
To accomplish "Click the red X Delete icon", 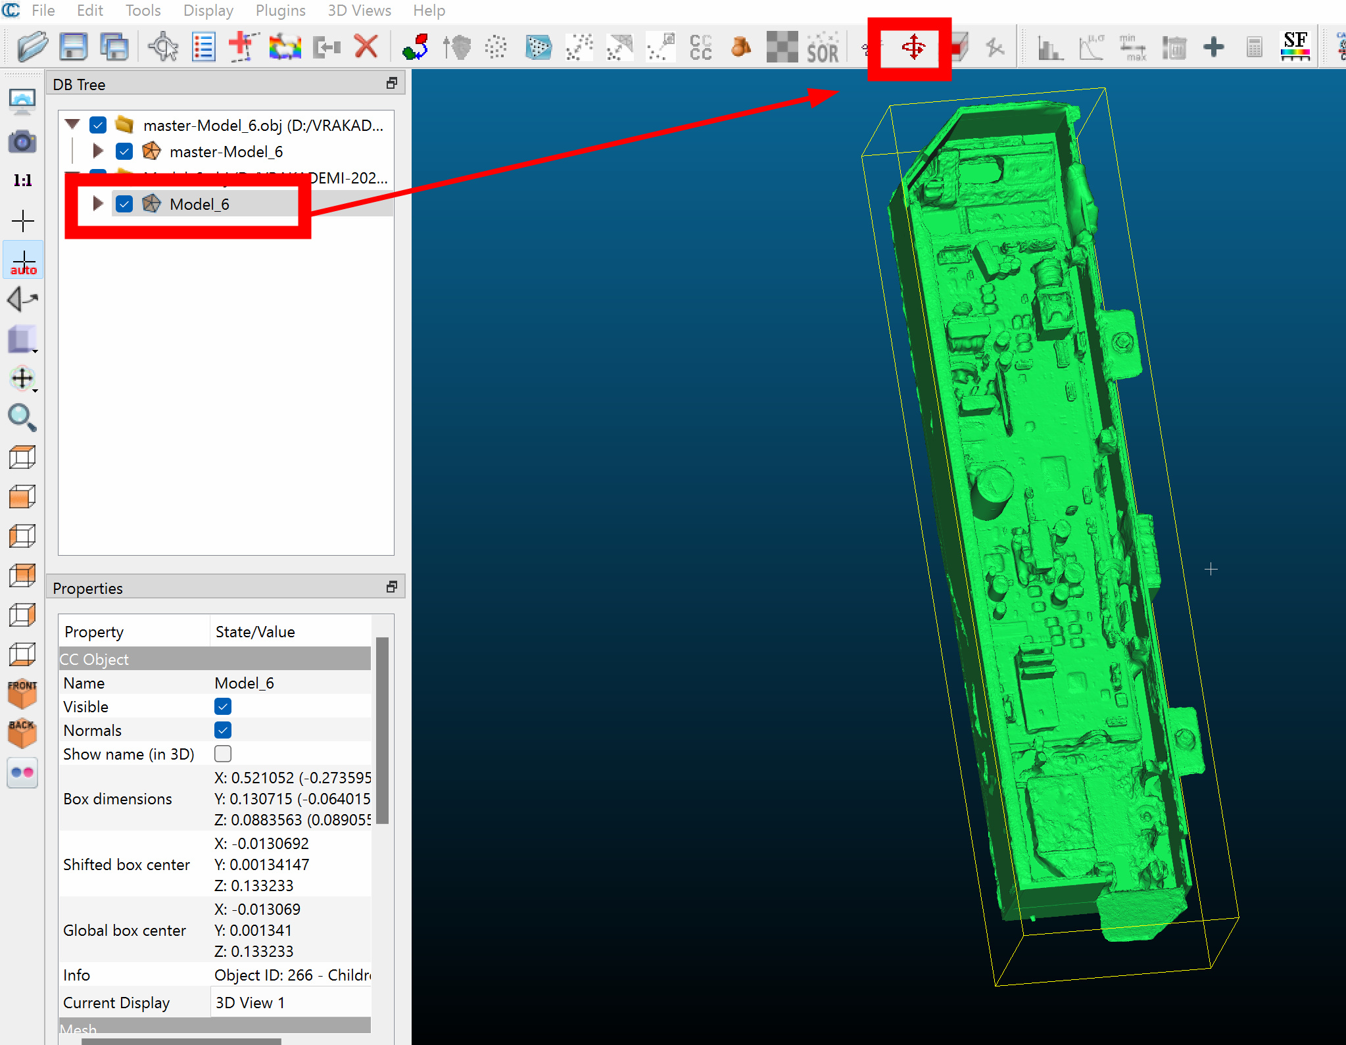I will [366, 47].
